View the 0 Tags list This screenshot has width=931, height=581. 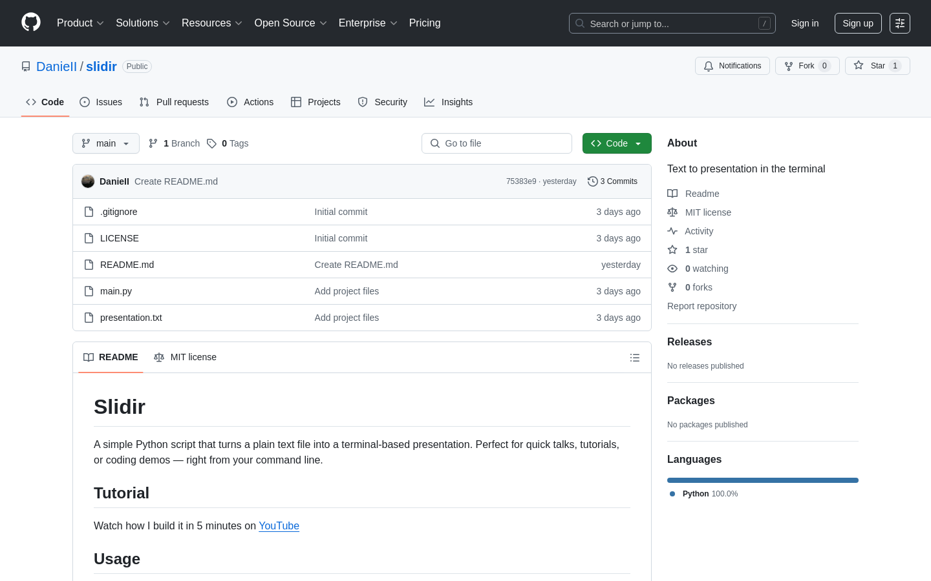[228, 143]
